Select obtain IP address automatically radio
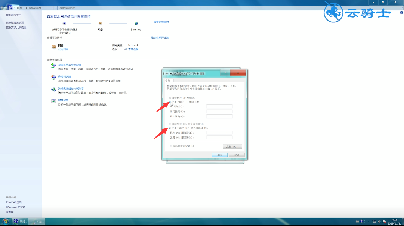404x226 pixels. (x=170, y=98)
